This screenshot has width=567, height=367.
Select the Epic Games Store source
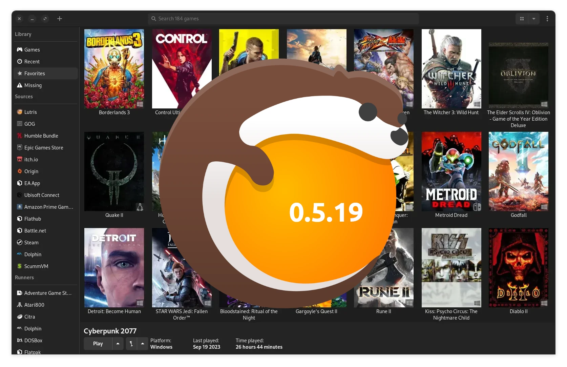point(43,147)
